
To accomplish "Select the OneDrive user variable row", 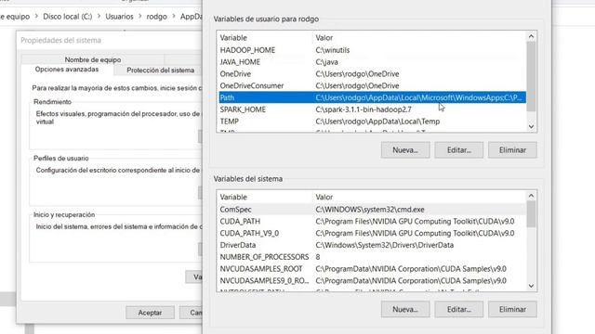I will coord(372,74).
